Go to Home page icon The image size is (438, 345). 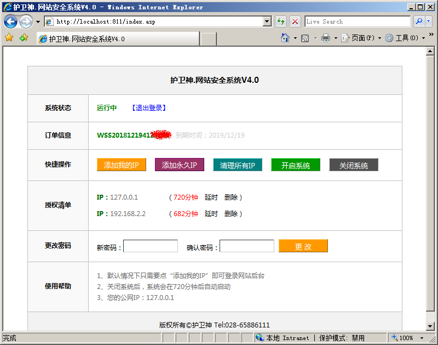[x=285, y=38]
